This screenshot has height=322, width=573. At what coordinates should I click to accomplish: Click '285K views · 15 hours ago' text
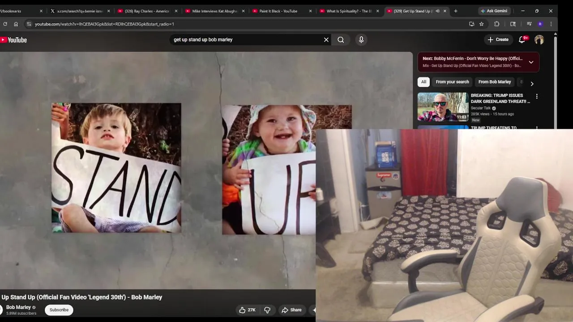pyautogui.click(x=492, y=114)
